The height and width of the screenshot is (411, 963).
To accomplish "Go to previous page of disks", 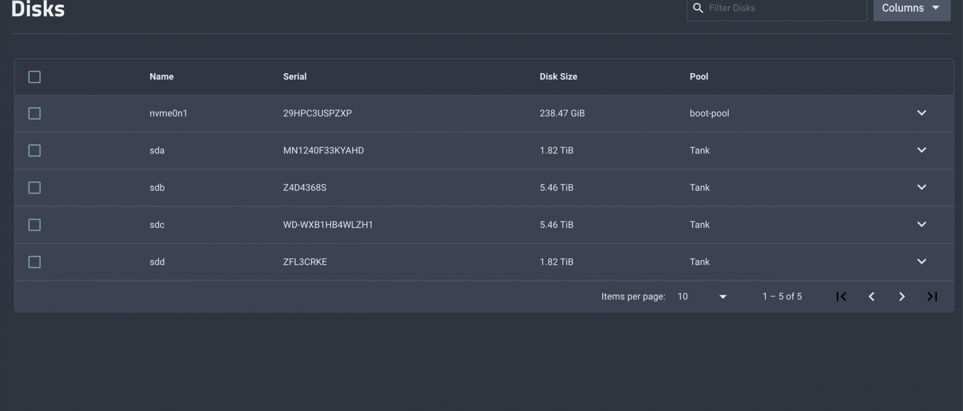I will (872, 297).
